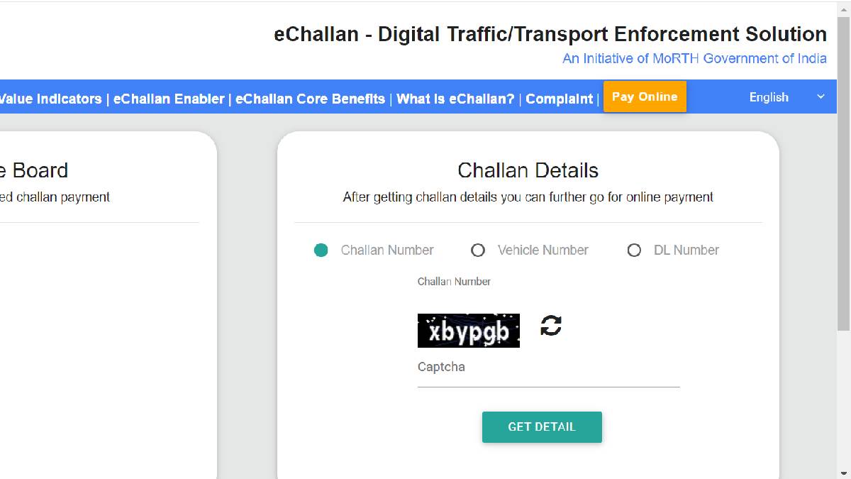Select the Challan Number radio option
Screen dimensions: 851x479
tap(321, 250)
